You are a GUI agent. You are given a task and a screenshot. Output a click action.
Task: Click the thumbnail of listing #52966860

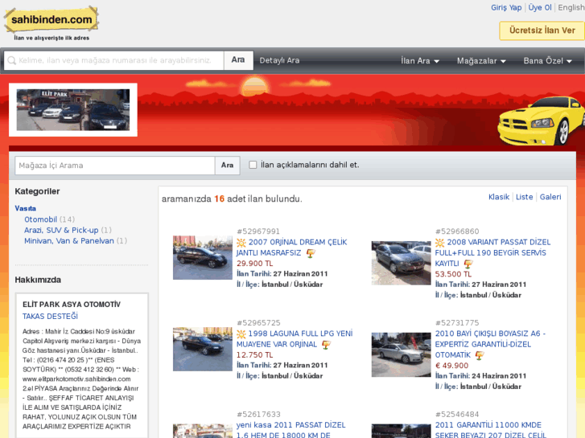tap(401, 263)
